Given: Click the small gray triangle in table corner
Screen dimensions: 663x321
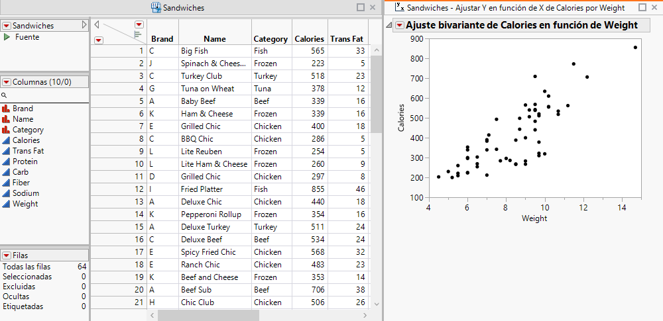Looking at the screenshot, I should tap(96, 24).
